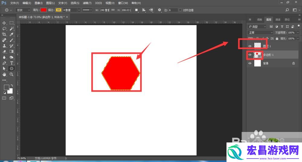Filter layers by adjustment layer type
Screen dimensions: 302x162
click(277, 26)
